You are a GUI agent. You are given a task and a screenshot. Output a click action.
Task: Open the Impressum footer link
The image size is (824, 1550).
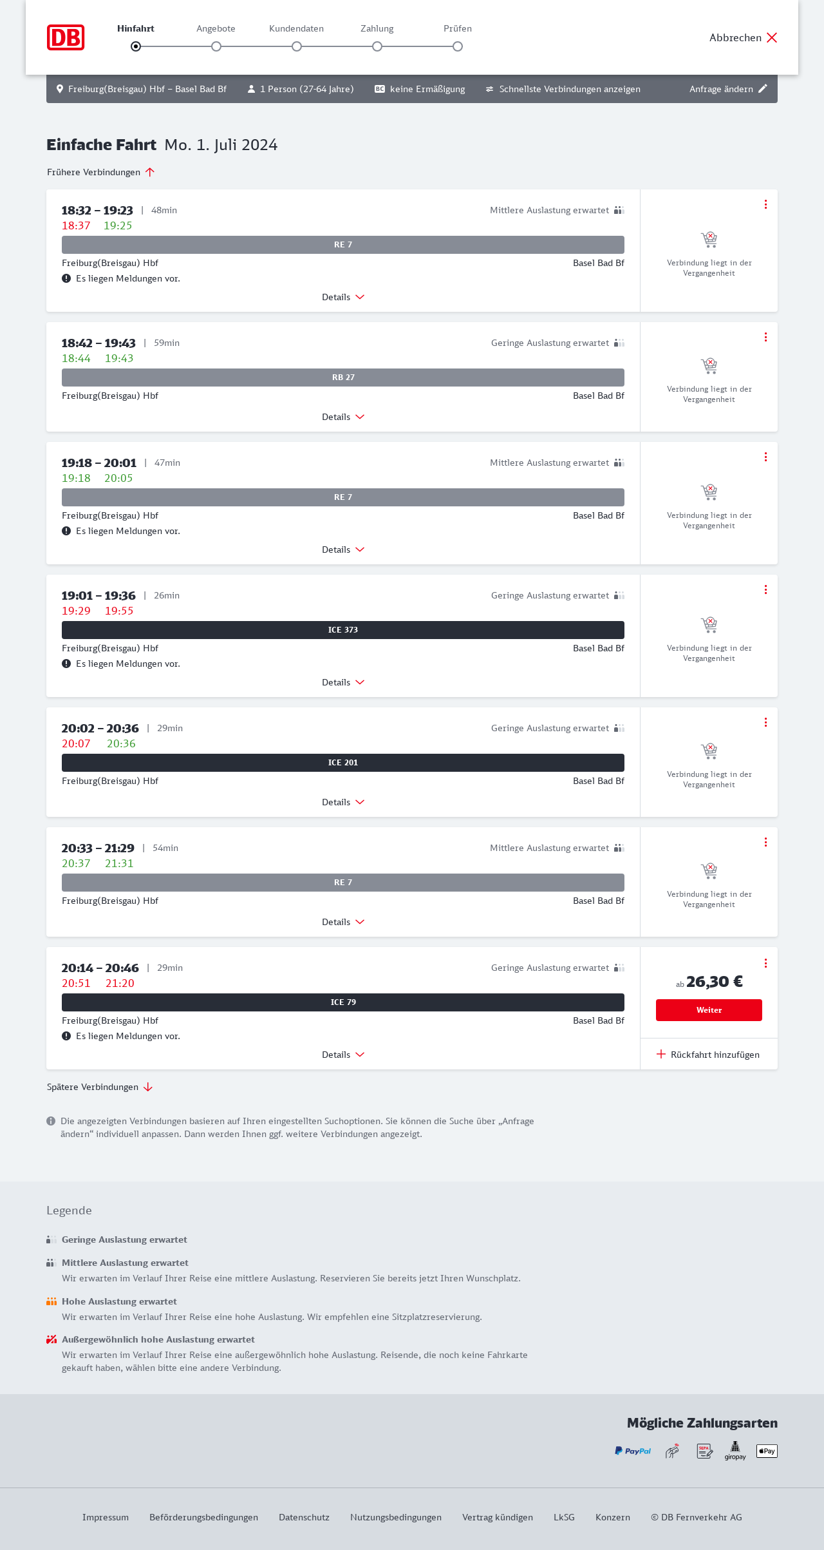point(106,1517)
